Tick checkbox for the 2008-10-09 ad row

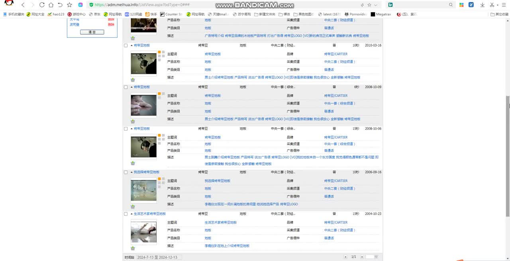click(126, 87)
